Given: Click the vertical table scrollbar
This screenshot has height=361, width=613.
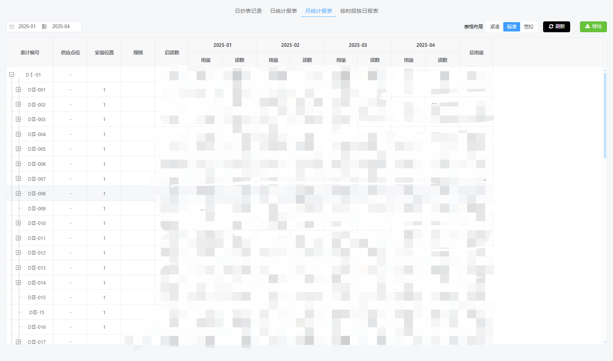Looking at the screenshot, I should pos(605,115).
